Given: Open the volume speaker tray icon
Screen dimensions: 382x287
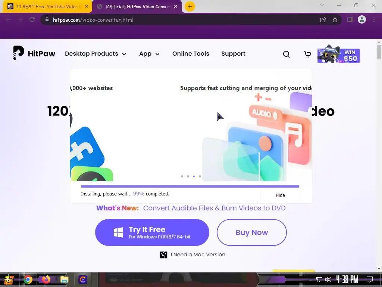Looking at the screenshot, I should pos(328,280).
